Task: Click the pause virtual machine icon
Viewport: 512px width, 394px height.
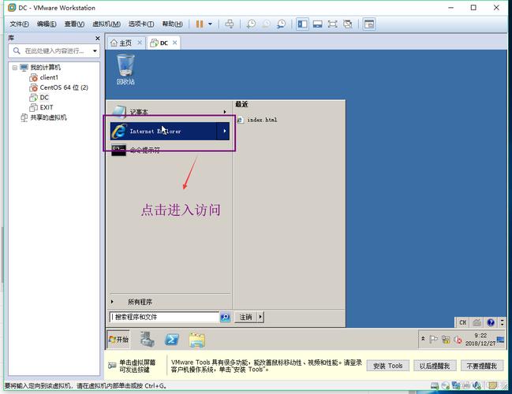Action: [200, 24]
